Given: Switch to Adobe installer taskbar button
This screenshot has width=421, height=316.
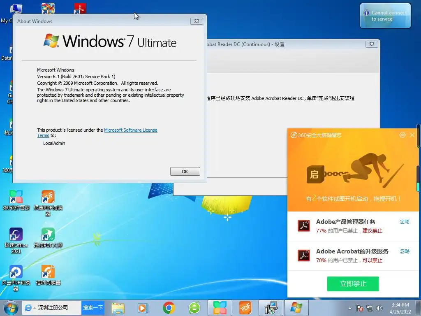Looking at the screenshot, I should point(271,308).
